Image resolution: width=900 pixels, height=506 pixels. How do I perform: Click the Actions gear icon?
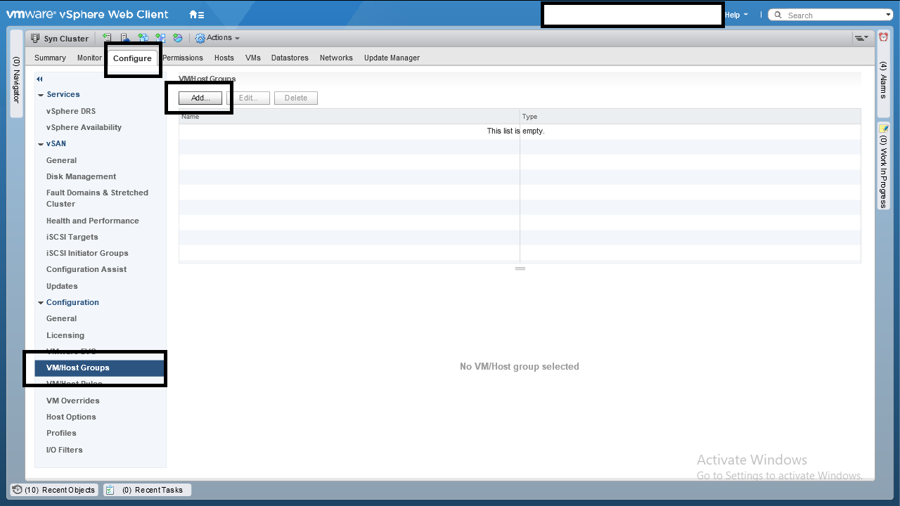tap(200, 38)
